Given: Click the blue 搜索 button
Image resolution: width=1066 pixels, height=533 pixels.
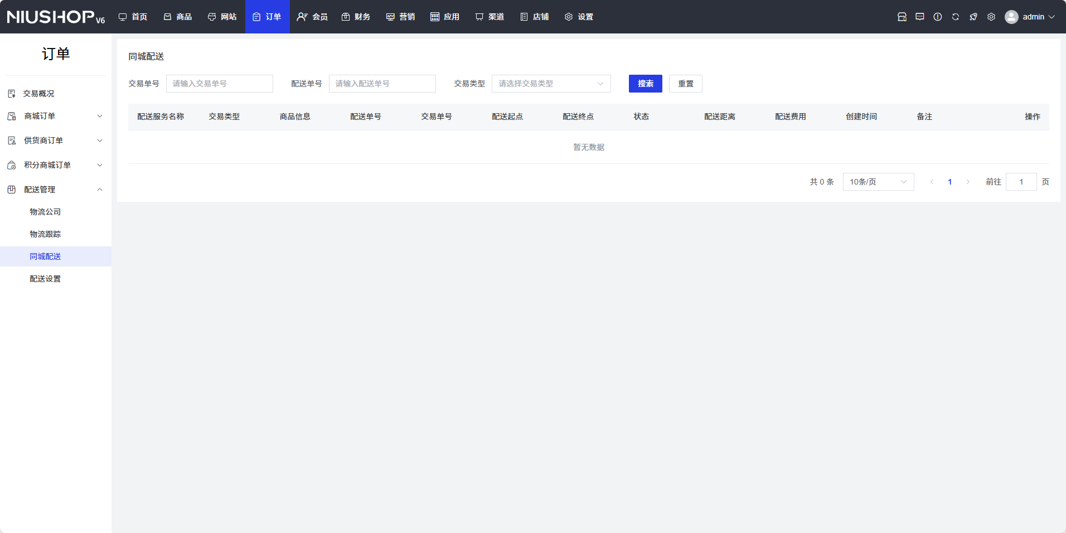Looking at the screenshot, I should click(x=645, y=84).
